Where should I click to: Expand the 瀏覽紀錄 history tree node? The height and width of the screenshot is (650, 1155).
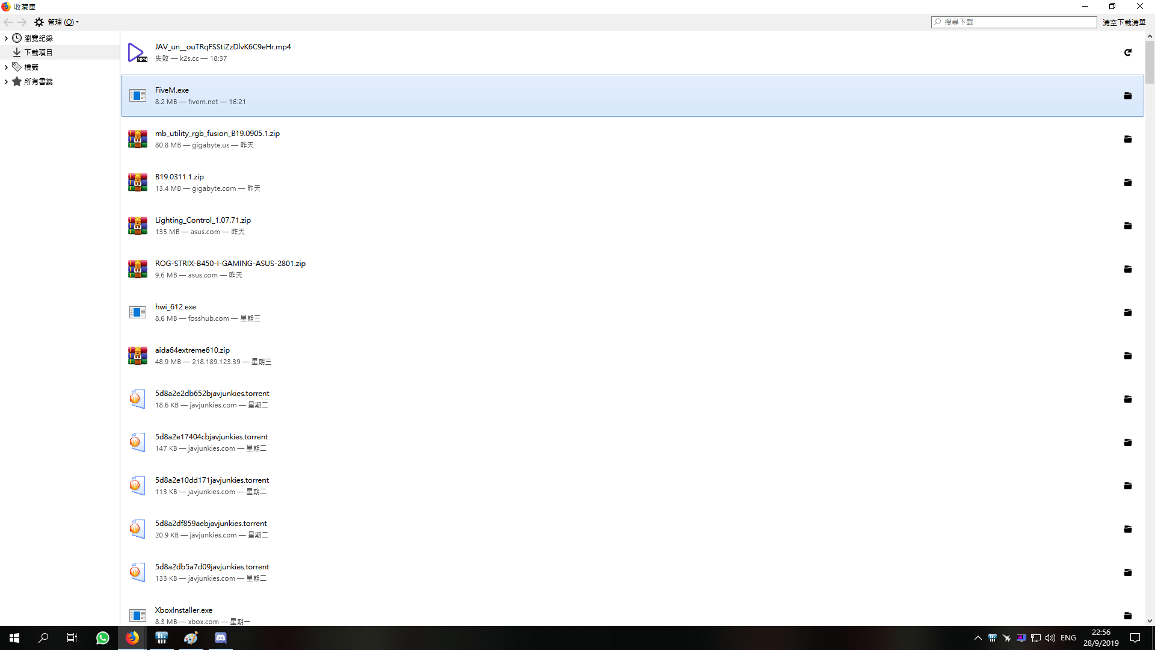click(x=6, y=38)
